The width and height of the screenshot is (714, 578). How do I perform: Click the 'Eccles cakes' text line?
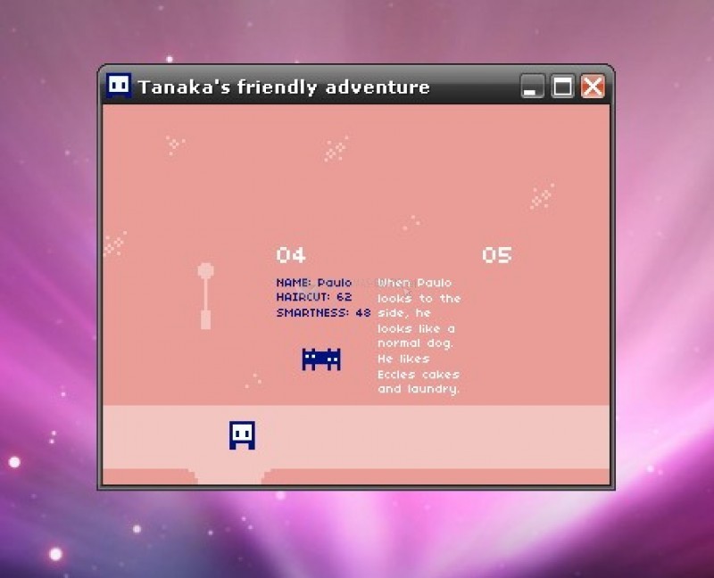[418, 374]
